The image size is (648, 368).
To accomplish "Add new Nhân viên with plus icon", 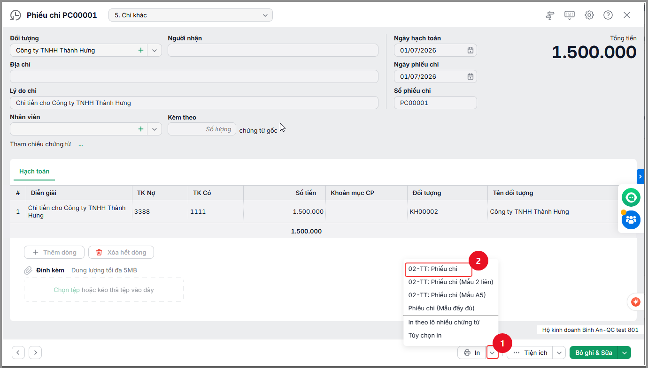I will pos(140,129).
